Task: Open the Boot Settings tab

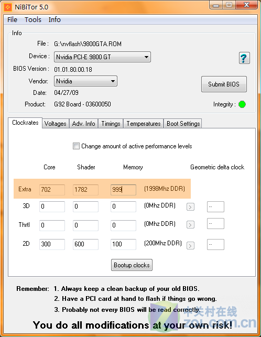Action: (x=183, y=124)
